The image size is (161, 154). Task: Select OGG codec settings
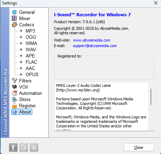[31, 37]
